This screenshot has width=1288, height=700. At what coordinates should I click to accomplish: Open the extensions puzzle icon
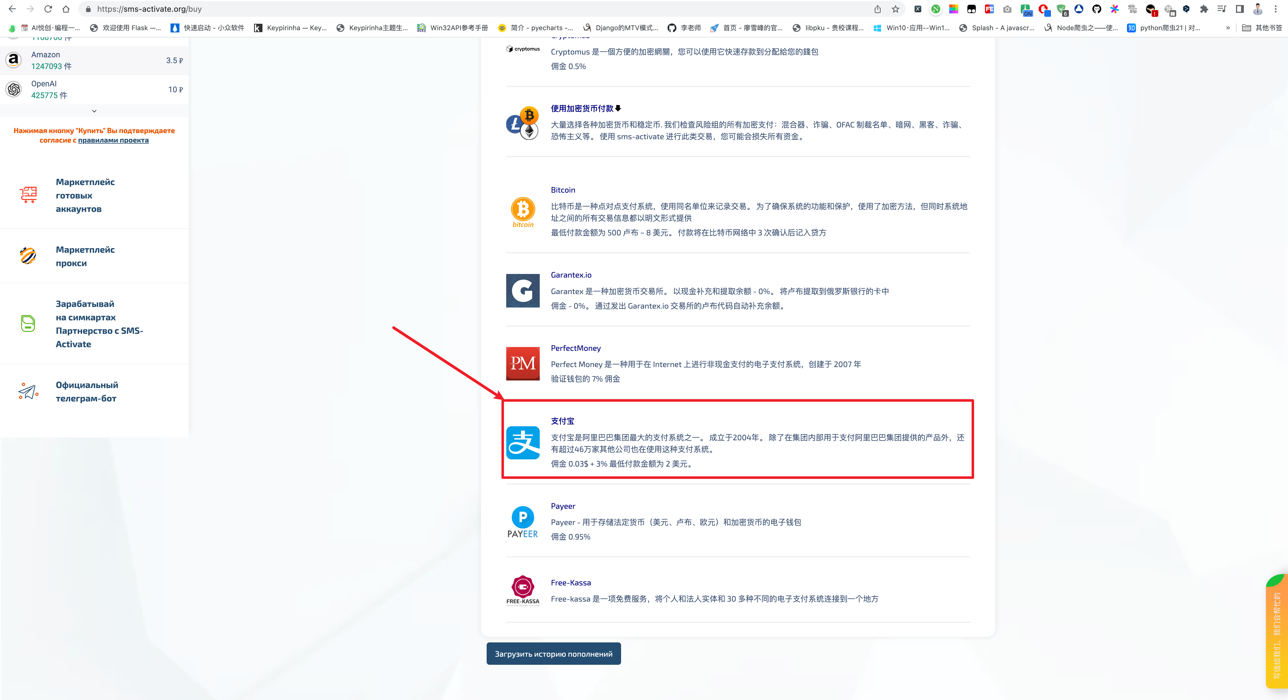pyautogui.click(x=1204, y=9)
